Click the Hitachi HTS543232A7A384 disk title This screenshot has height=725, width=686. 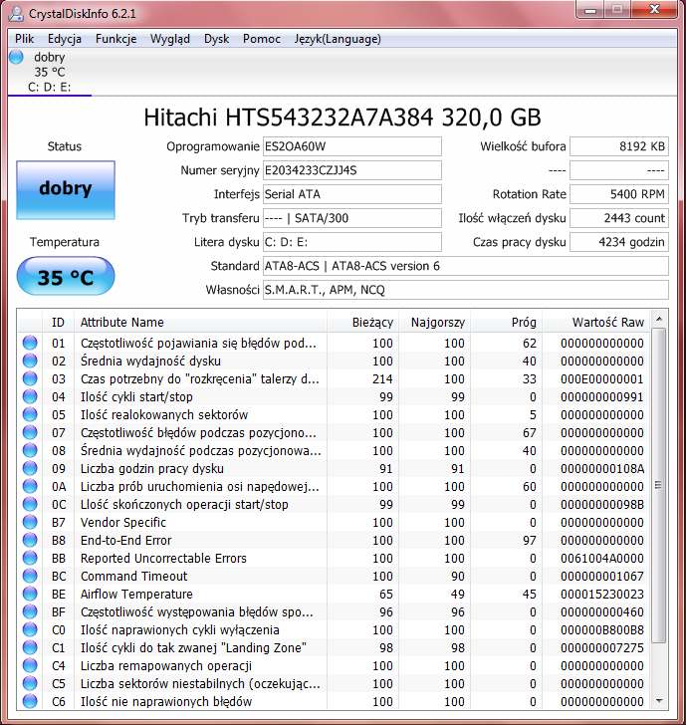[x=343, y=118]
